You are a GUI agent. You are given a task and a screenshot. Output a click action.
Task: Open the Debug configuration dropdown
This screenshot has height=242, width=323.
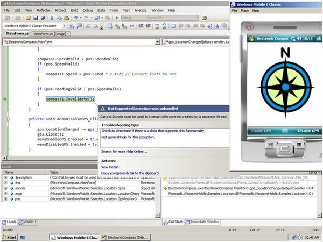[146, 18]
